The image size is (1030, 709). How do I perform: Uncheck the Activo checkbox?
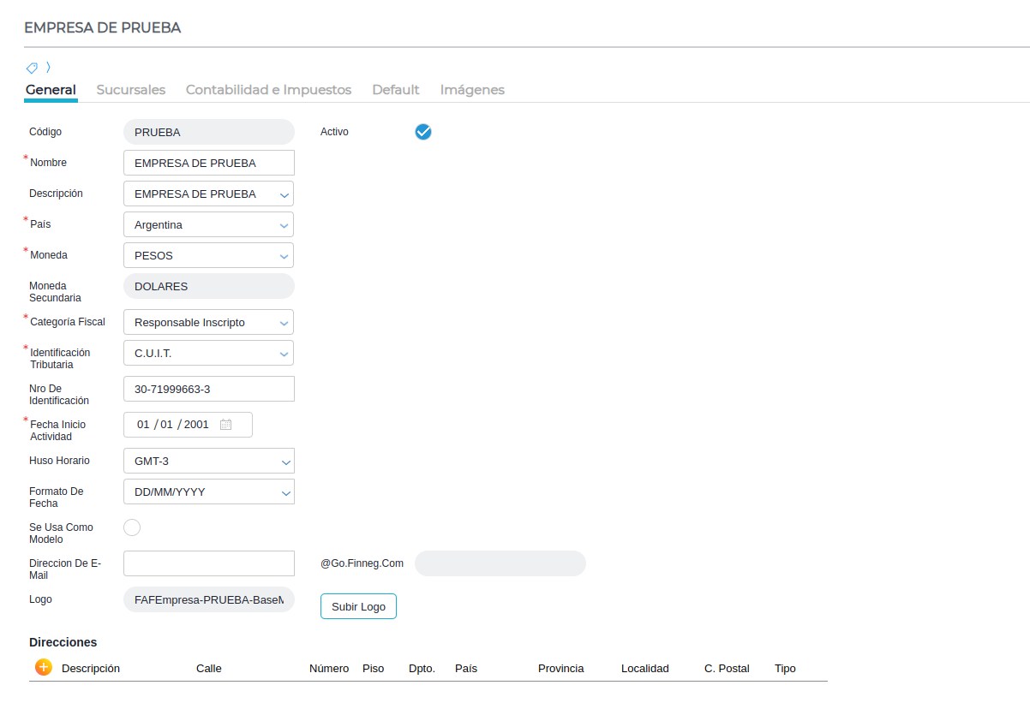tap(423, 132)
